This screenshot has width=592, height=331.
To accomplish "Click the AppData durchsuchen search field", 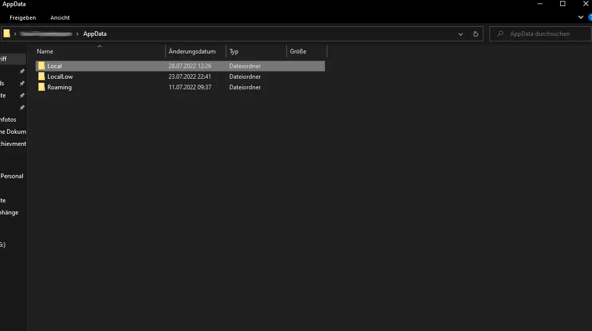I will (540, 34).
